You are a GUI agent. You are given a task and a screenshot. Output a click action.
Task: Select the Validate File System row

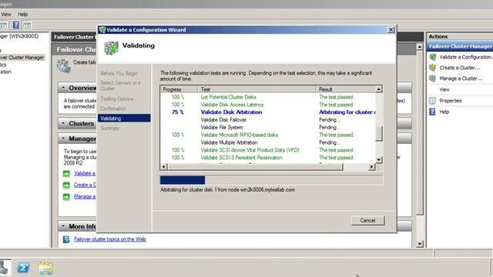[268, 127]
